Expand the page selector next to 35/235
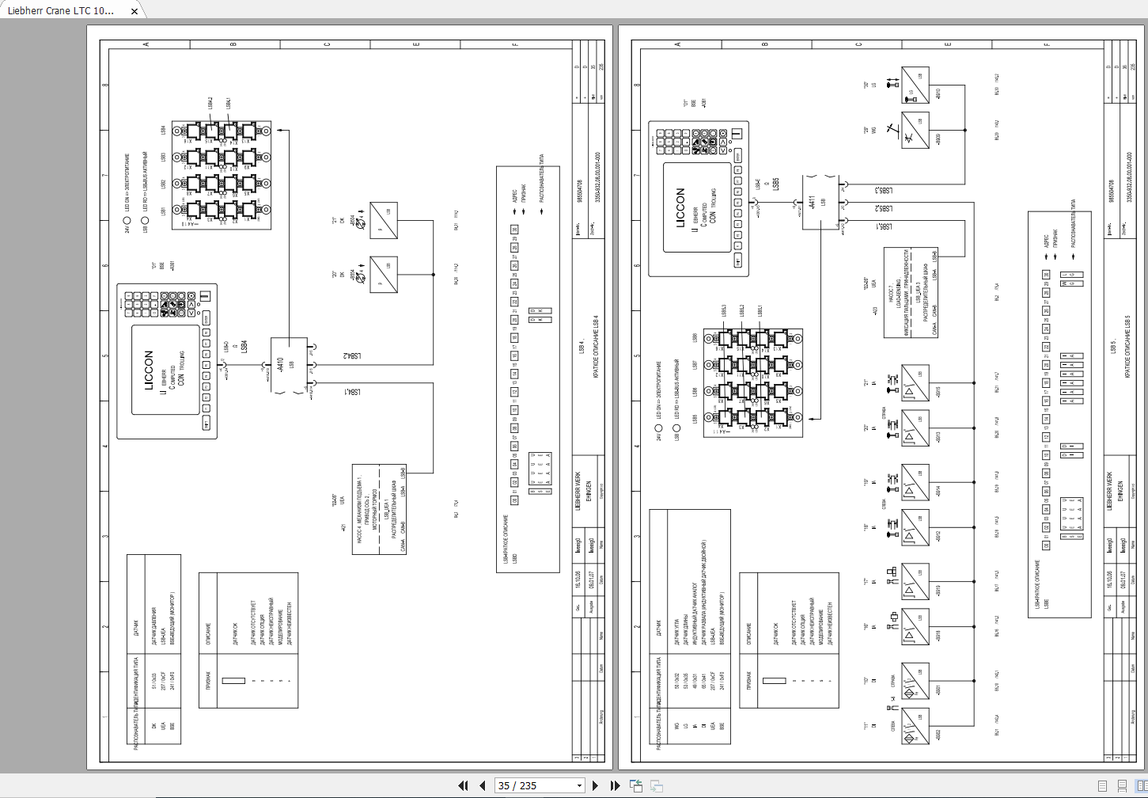Viewport: 1148px width, 798px height. pos(579,785)
